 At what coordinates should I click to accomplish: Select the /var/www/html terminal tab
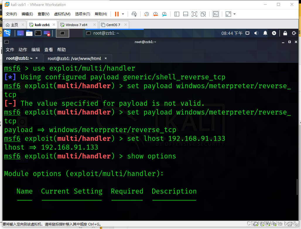tap(77, 58)
